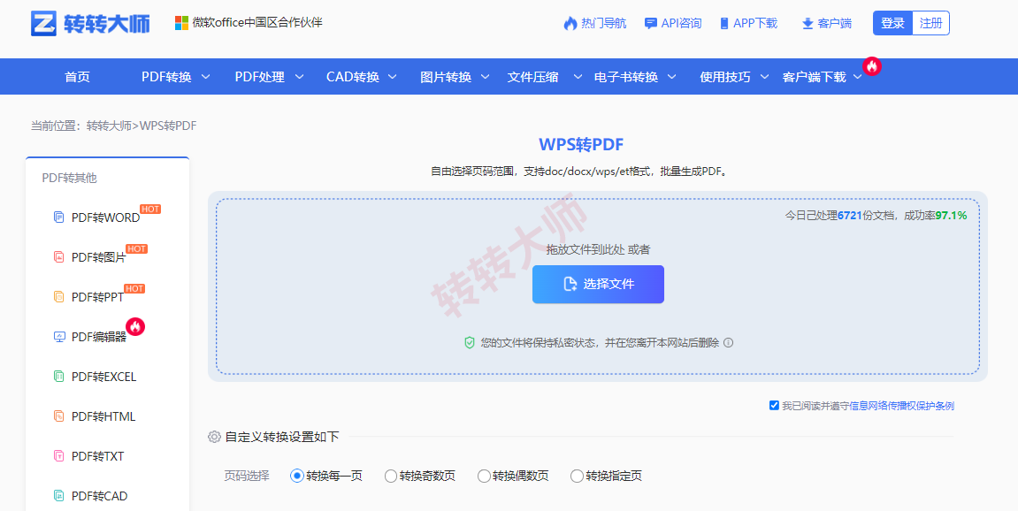Expand the CAD转换 dropdown arrow
This screenshot has width=1018, height=511.
pos(393,77)
